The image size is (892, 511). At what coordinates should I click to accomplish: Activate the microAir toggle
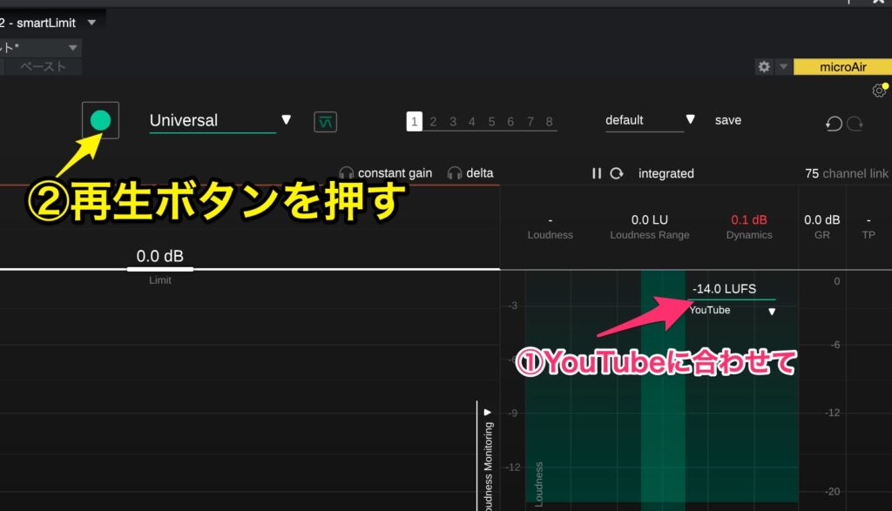point(841,66)
